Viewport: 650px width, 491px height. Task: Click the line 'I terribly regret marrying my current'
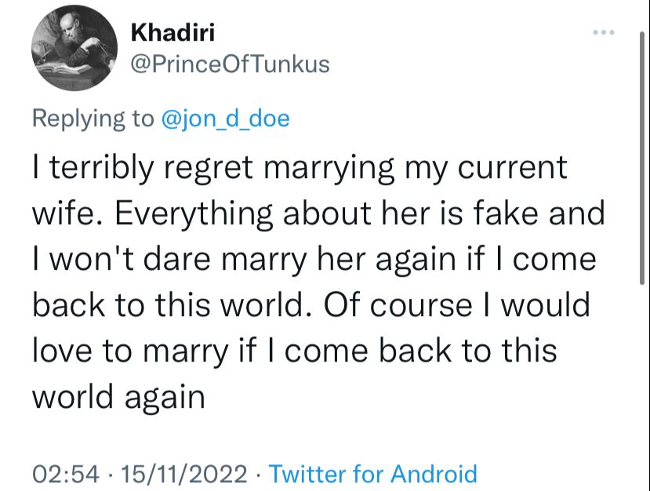click(300, 168)
